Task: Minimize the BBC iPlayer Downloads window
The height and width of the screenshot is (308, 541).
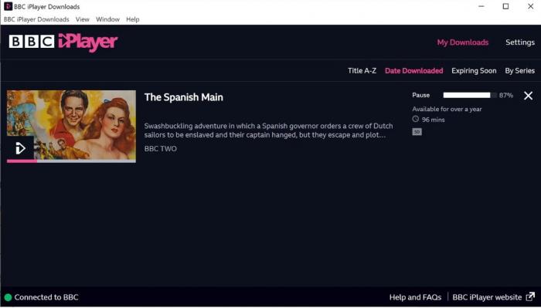Action: point(481,6)
